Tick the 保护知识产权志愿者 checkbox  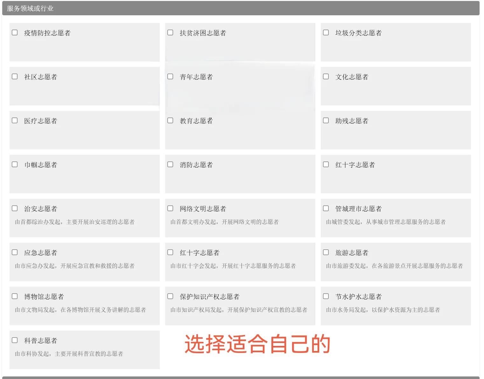(x=170, y=296)
